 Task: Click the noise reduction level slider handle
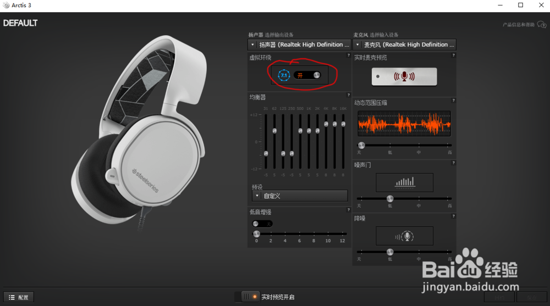point(390,252)
